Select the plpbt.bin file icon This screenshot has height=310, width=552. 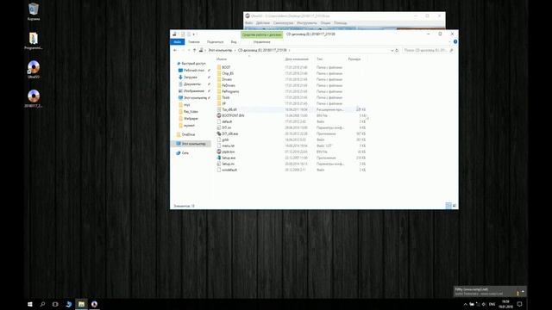(x=219, y=152)
